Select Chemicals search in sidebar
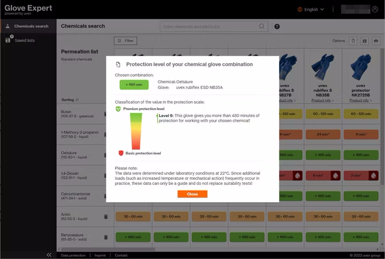The image size is (385, 259). click(x=31, y=26)
